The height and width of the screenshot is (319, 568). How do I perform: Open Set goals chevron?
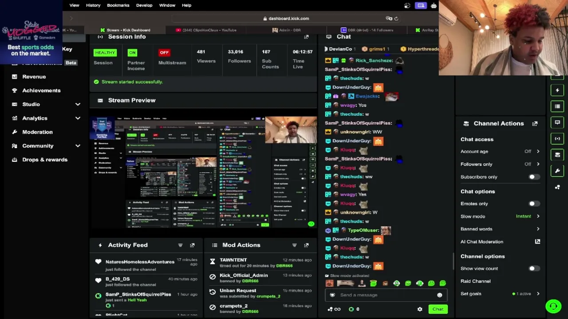pos(538,294)
